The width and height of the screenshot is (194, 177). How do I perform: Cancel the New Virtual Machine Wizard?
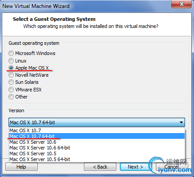[172, 167]
